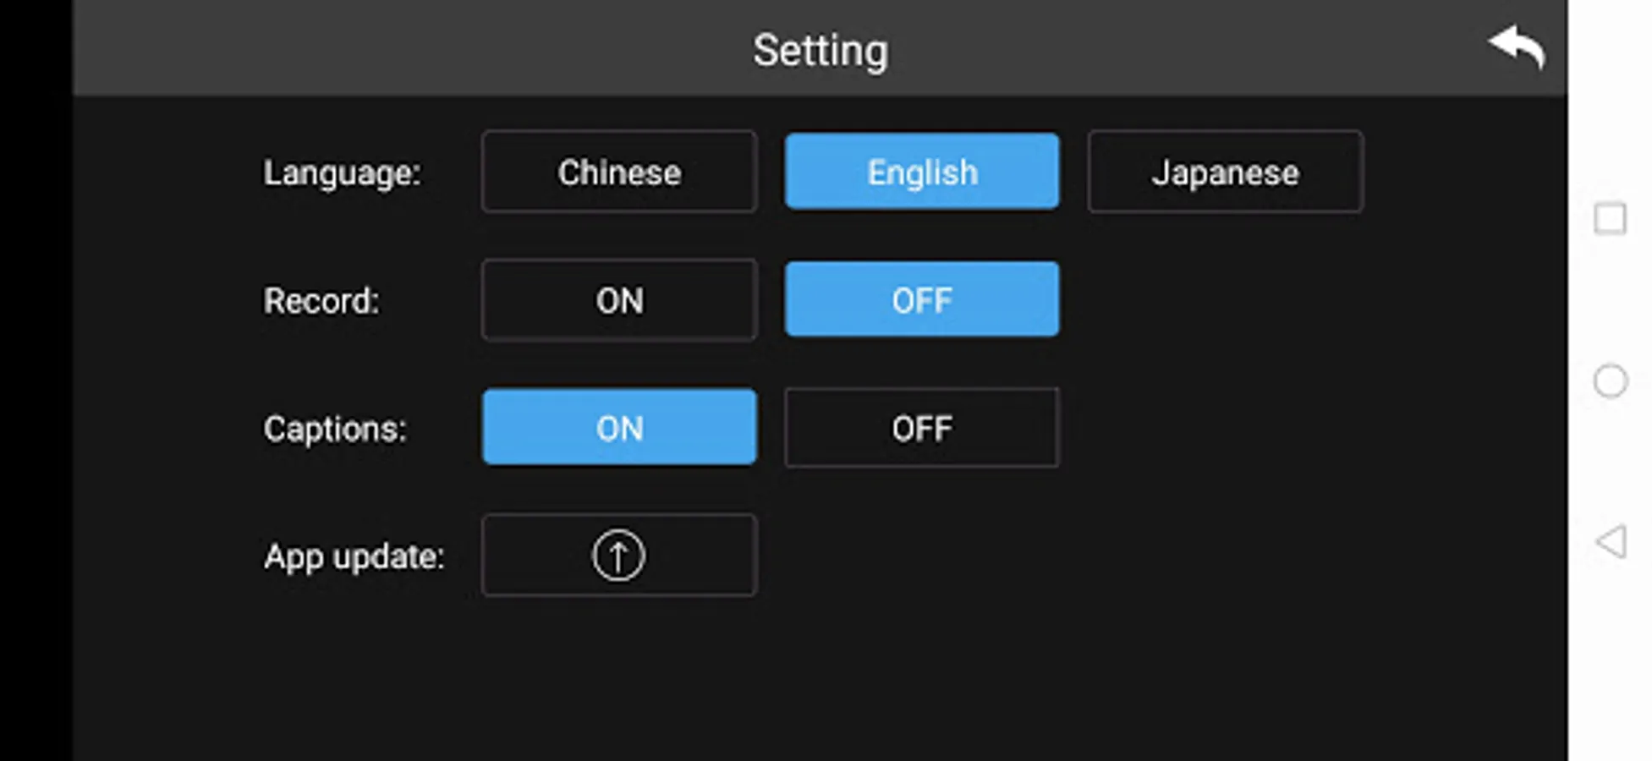Click the App update: label

click(x=354, y=556)
